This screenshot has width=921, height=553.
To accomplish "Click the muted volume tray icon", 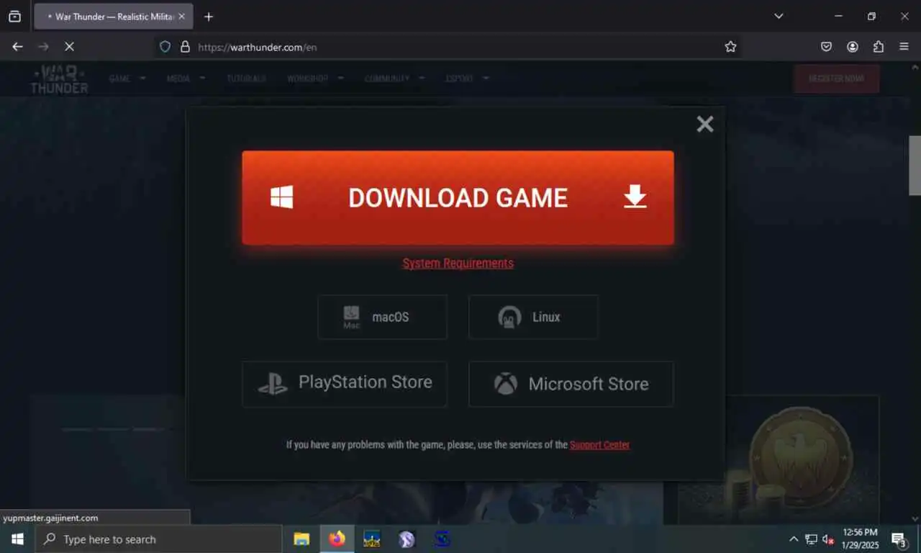I will pos(828,539).
